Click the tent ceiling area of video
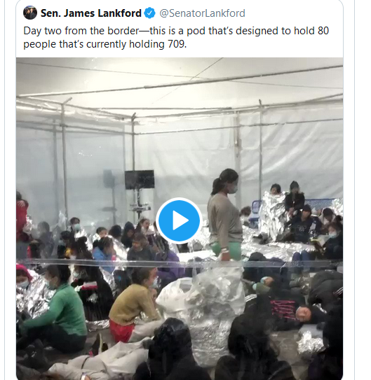Screen dimensions: 371x380 click(x=180, y=83)
